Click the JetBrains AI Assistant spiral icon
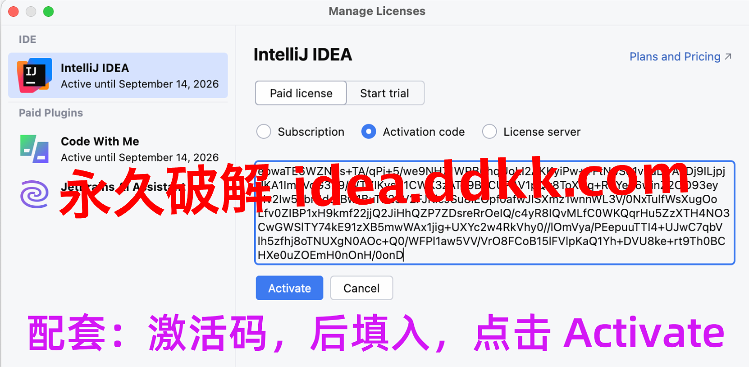The width and height of the screenshot is (749, 367). click(34, 194)
